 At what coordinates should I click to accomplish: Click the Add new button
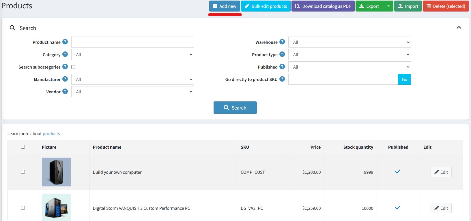[x=225, y=6]
